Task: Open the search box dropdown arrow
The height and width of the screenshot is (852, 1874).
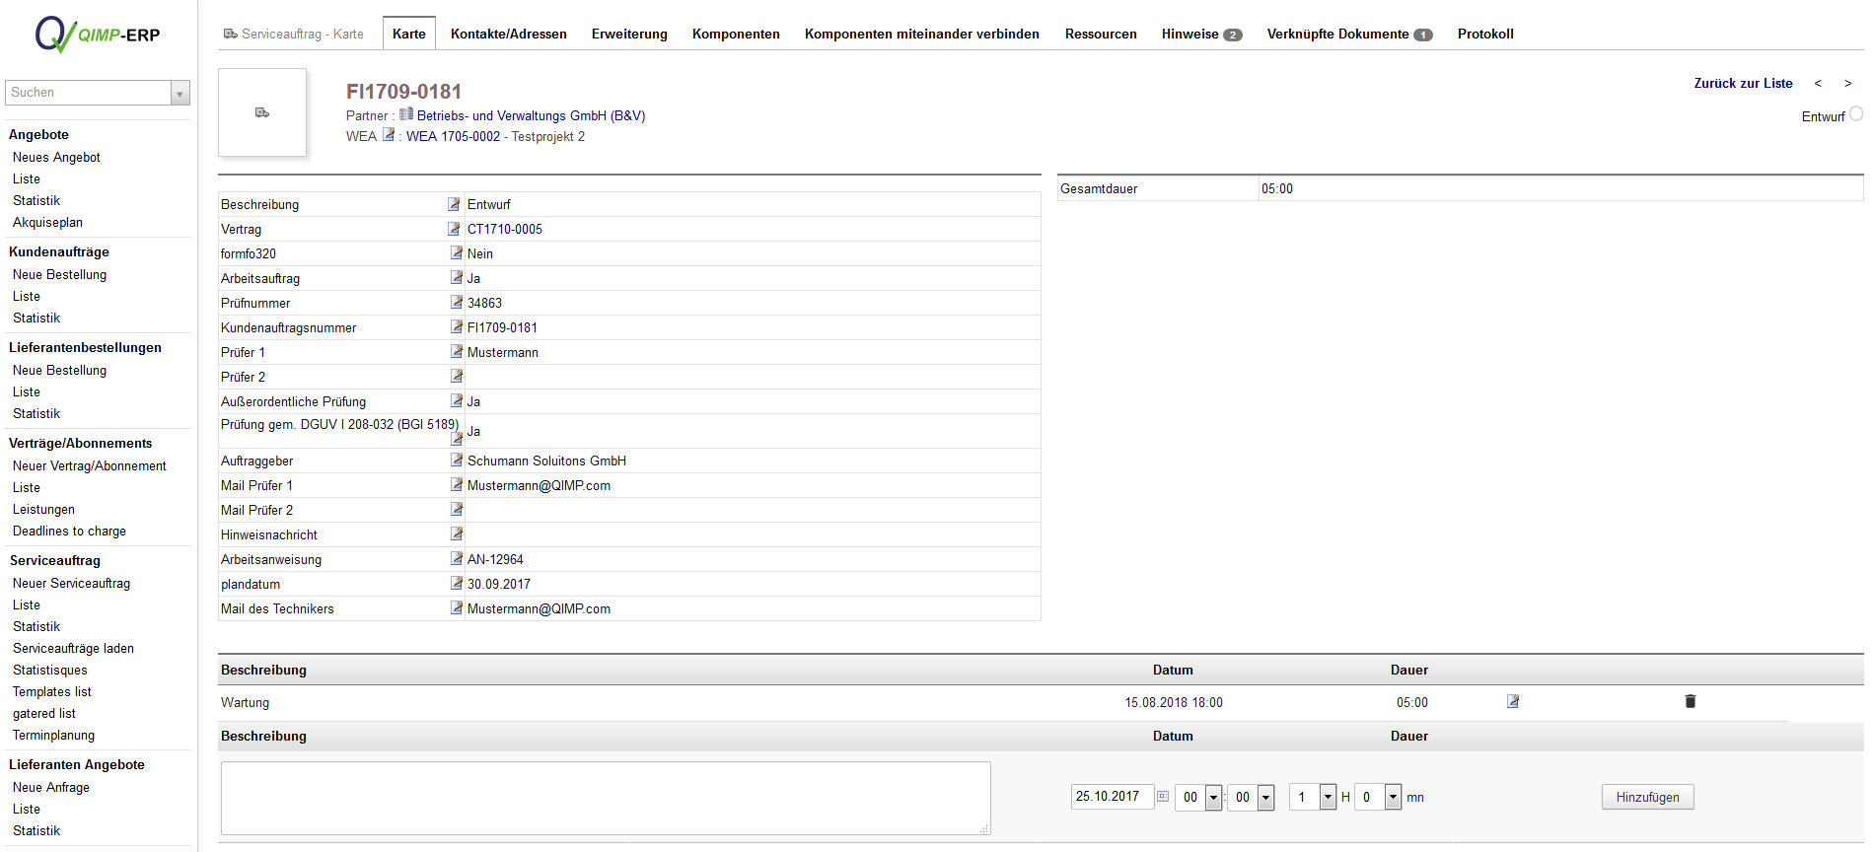Action: (x=180, y=93)
